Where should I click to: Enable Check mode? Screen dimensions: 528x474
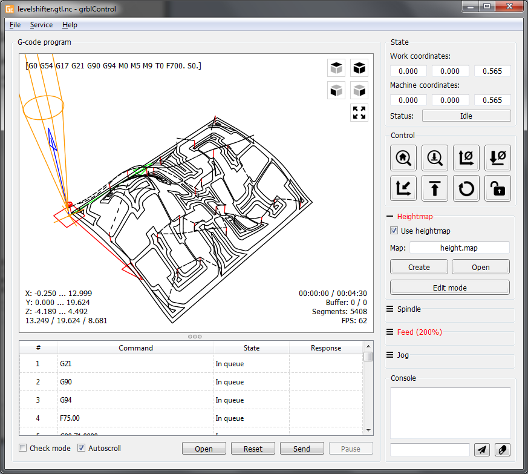pyautogui.click(x=22, y=448)
